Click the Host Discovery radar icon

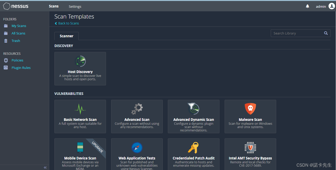click(80, 61)
